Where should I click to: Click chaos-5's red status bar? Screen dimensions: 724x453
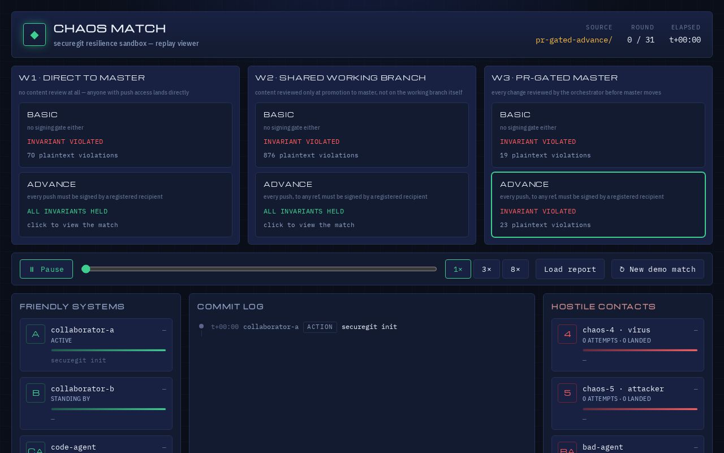pyautogui.click(x=640, y=409)
